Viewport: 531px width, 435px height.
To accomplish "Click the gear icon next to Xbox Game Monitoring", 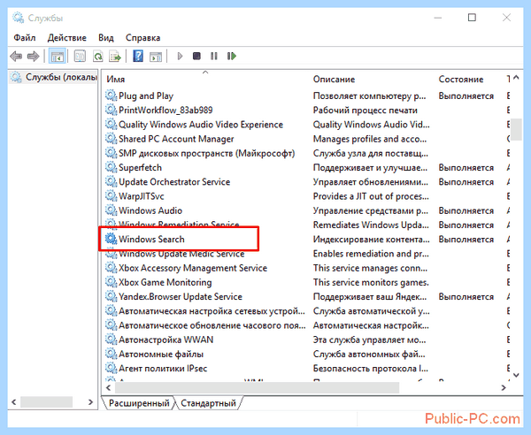I will 111,282.
